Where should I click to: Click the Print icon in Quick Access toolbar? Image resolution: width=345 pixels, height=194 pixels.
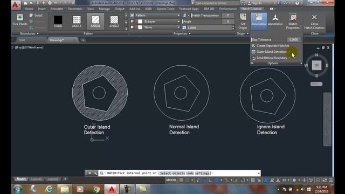pos(50,3)
